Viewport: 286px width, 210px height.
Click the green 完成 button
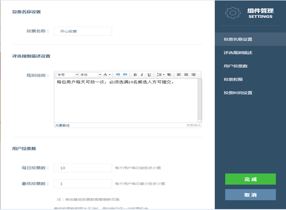(x=250, y=179)
